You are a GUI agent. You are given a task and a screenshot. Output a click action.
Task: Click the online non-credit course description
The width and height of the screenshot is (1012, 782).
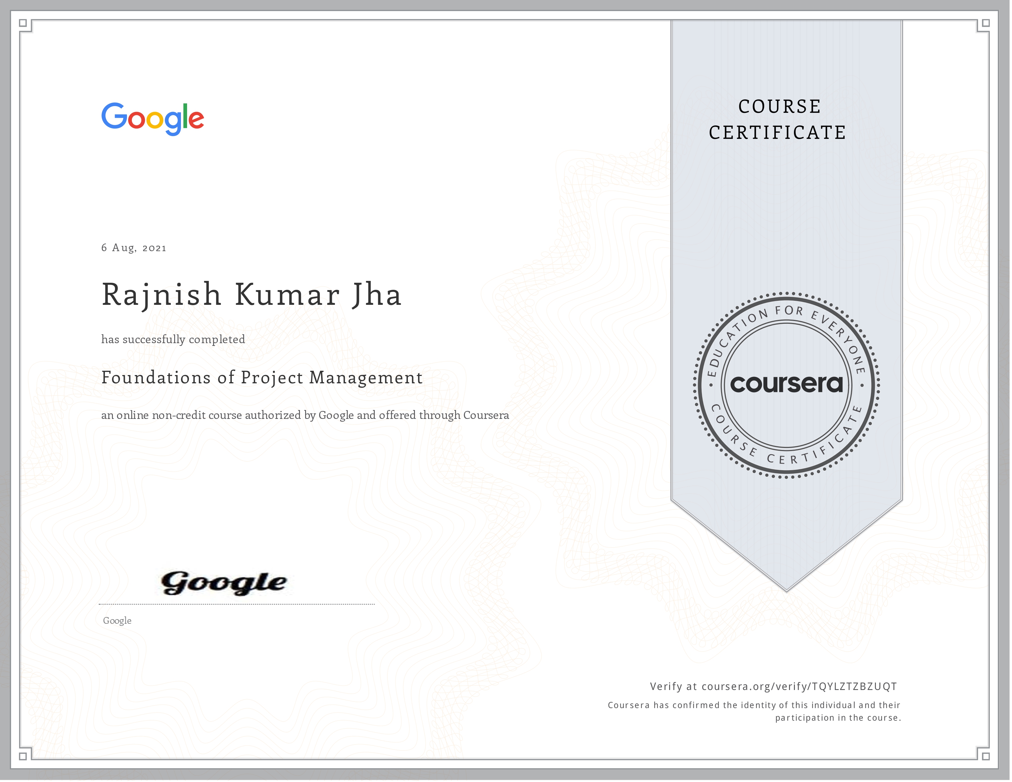click(x=305, y=415)
